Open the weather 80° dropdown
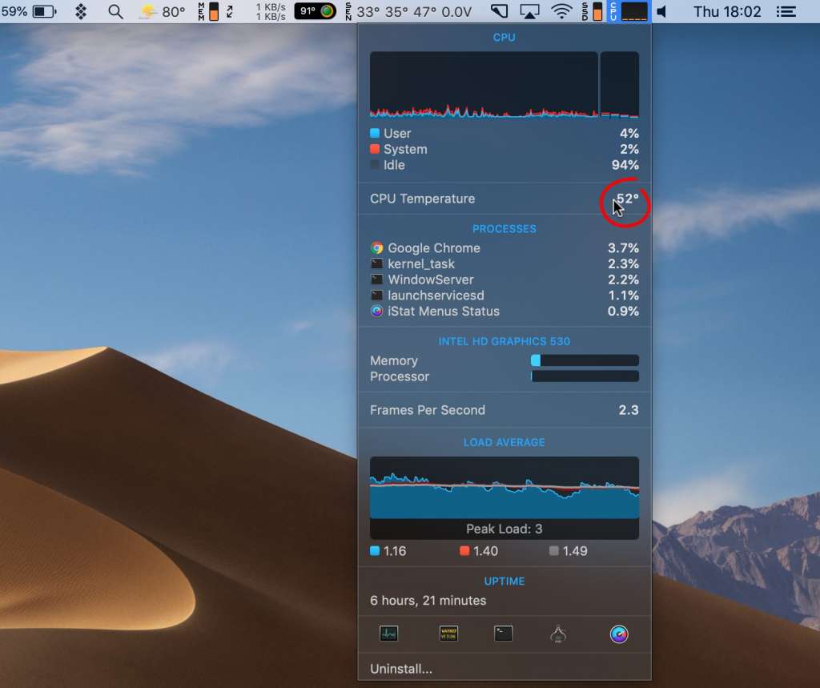The width and height of the screenshot is (820, 688). click(159, 11)
